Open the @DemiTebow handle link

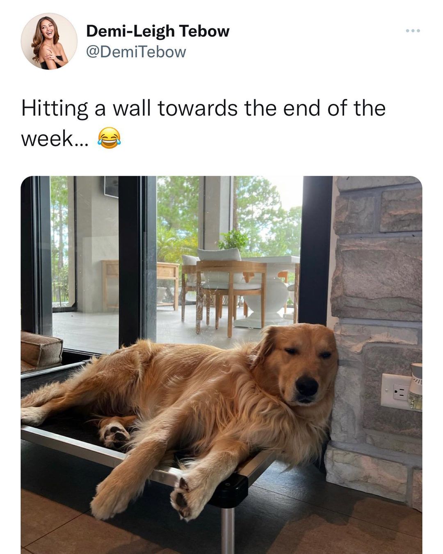pos(136,52)
